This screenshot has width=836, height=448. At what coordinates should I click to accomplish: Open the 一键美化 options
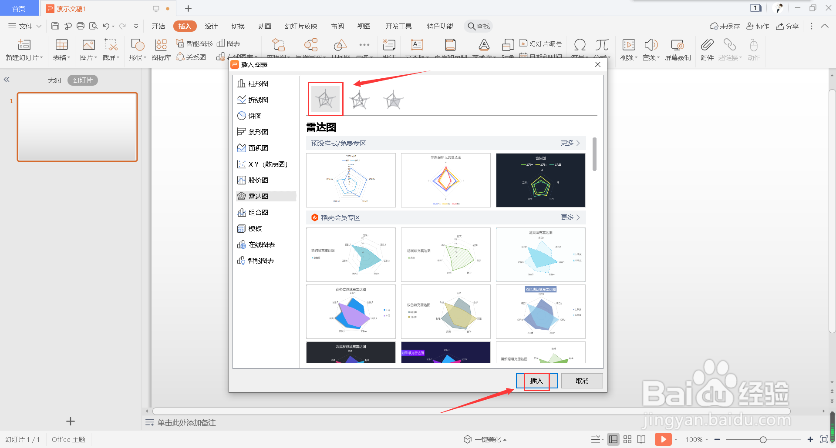pyautogui.click(x=485, y=439)
